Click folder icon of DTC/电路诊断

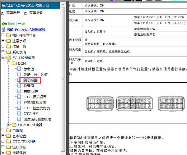coord(8,142)
